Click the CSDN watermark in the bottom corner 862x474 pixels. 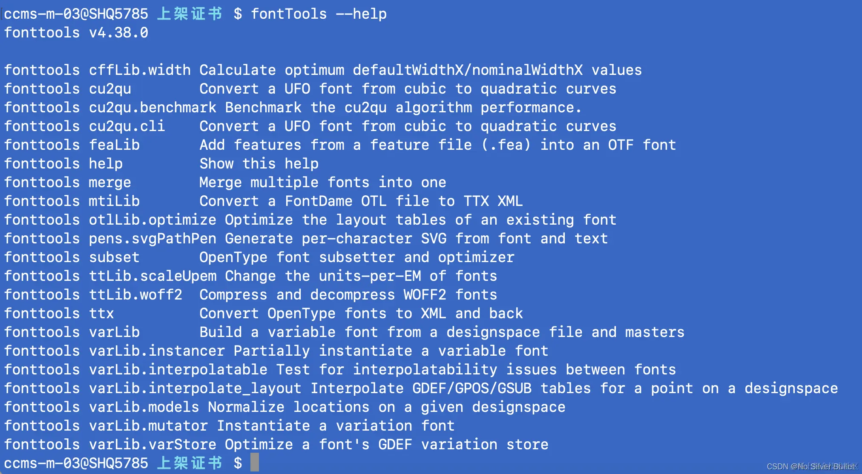(x=811, y=466)
